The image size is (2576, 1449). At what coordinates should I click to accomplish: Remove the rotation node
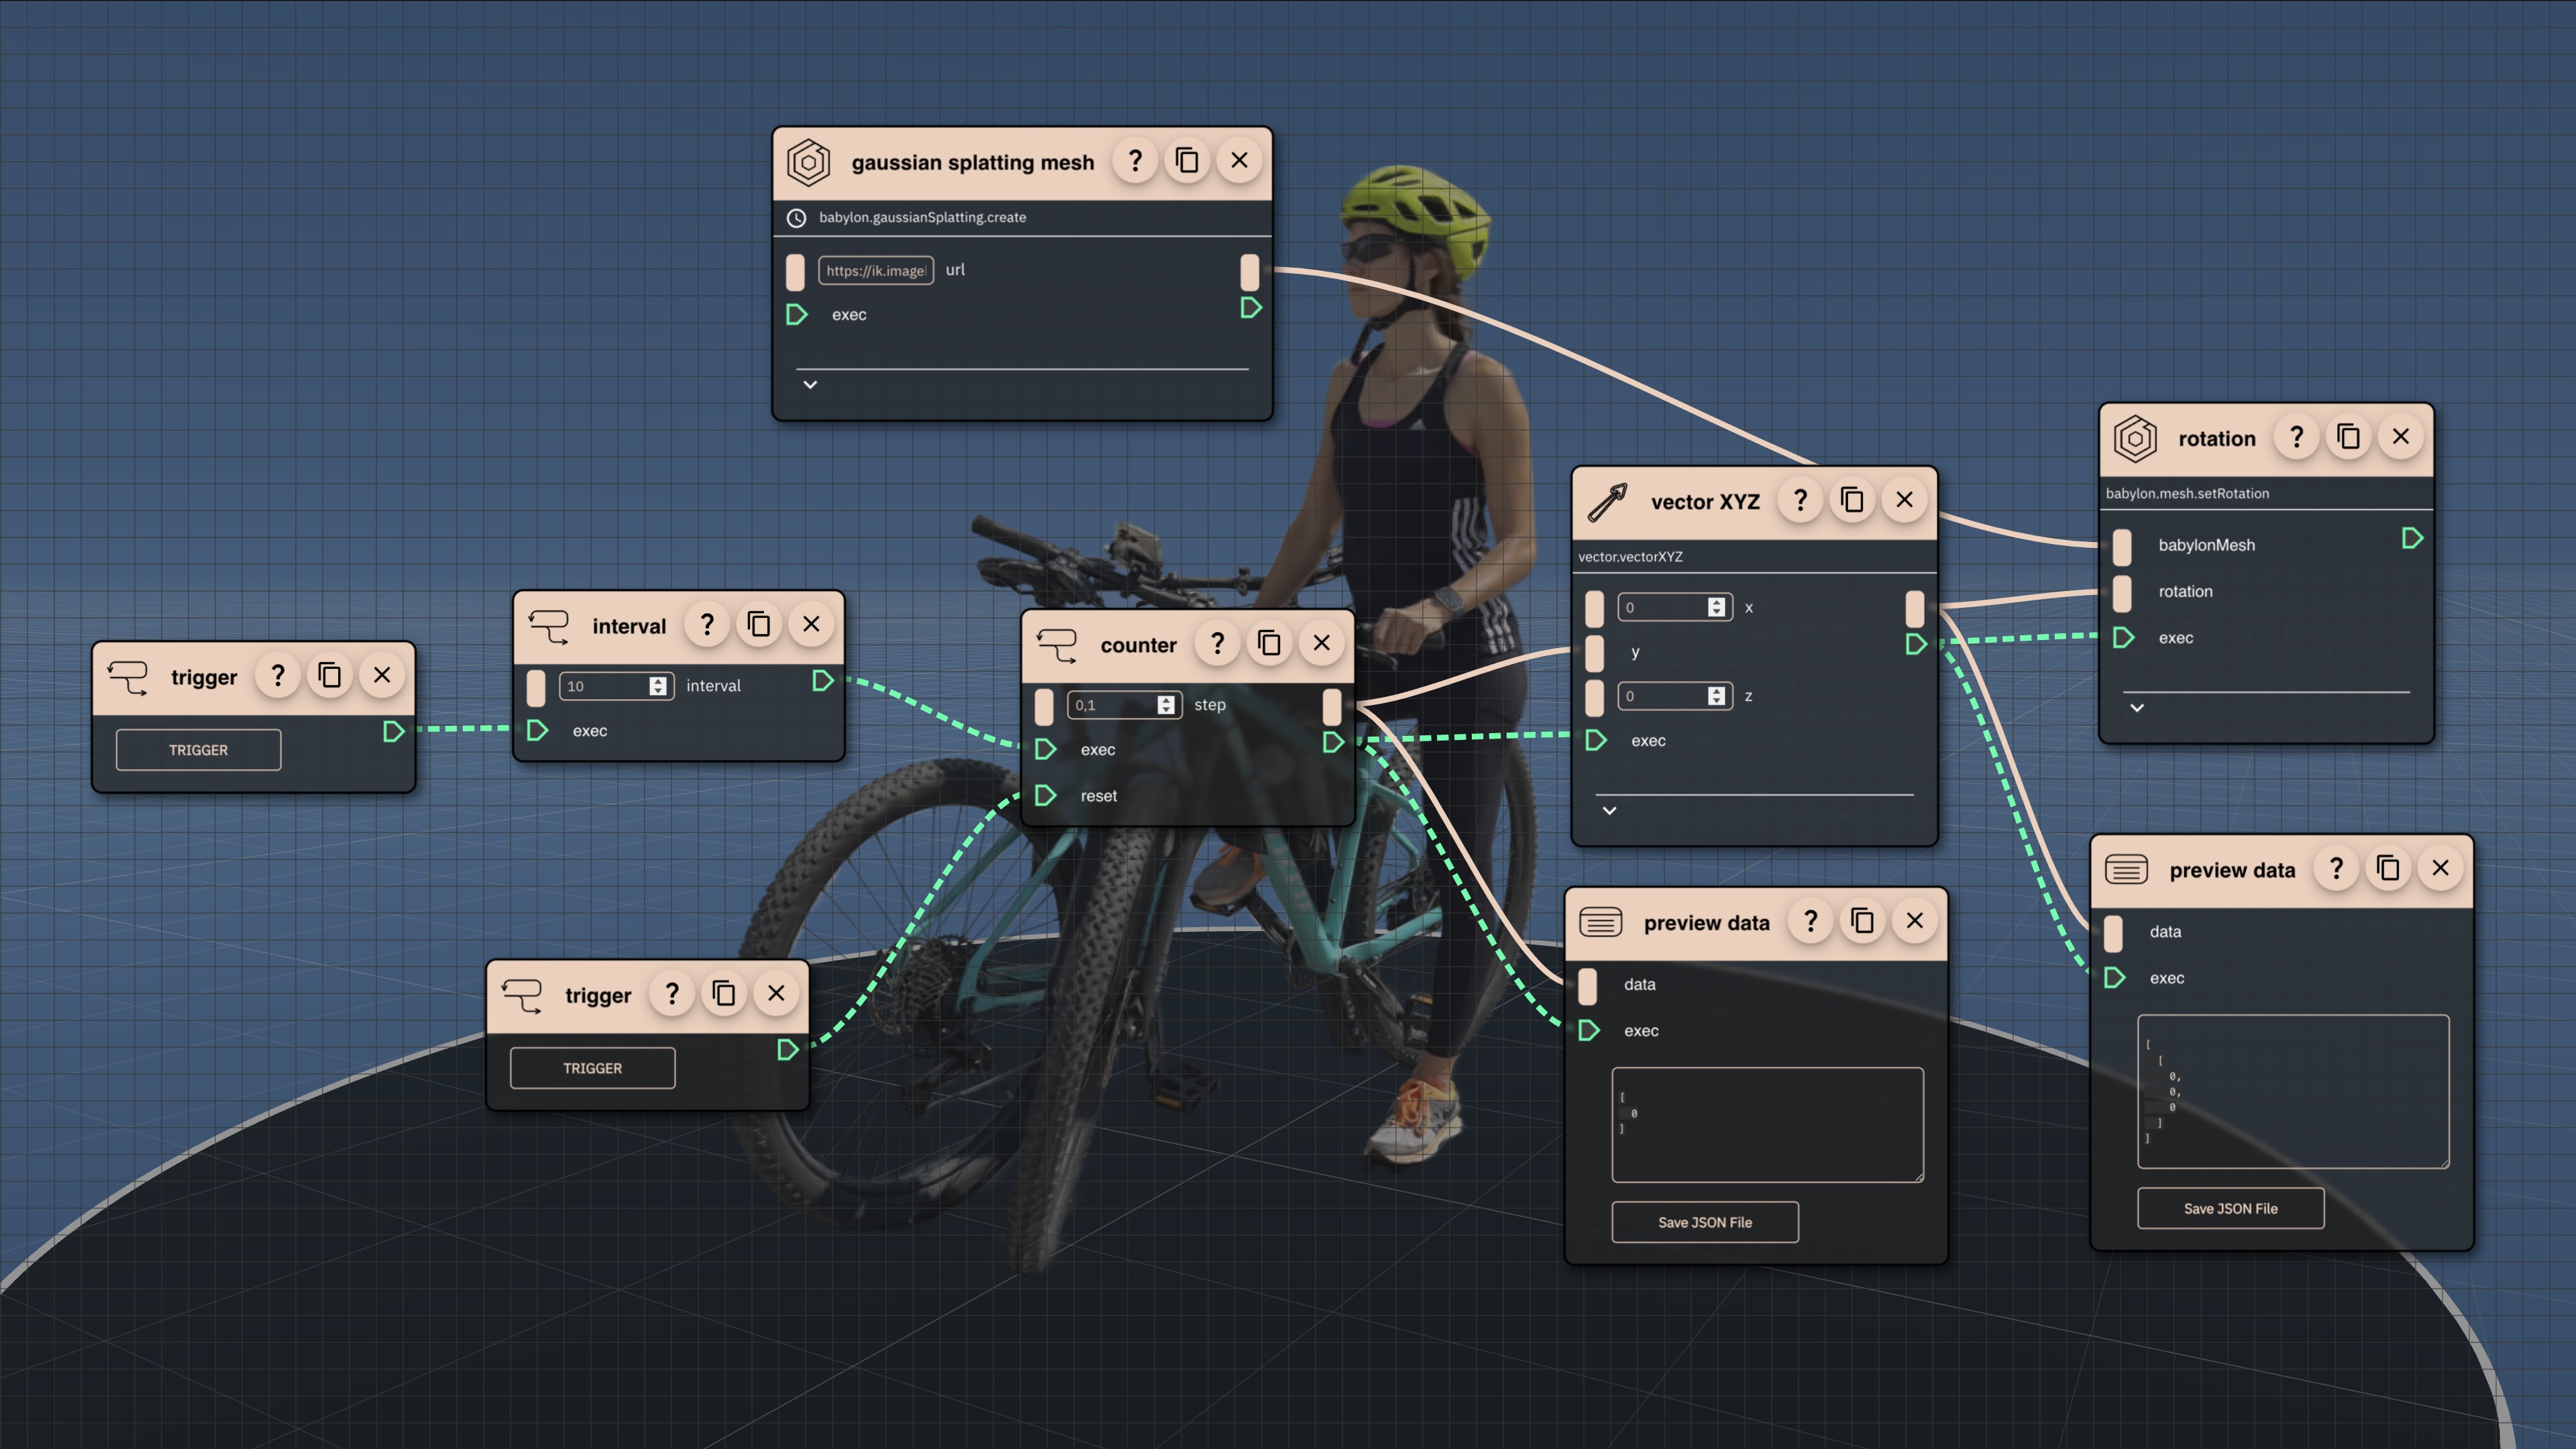2400,438
